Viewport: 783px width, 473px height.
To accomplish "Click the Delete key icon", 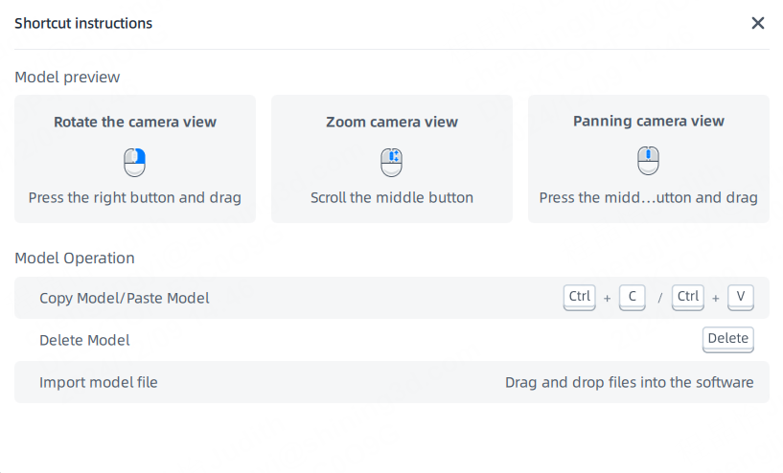I will click(x=728, y=339).
